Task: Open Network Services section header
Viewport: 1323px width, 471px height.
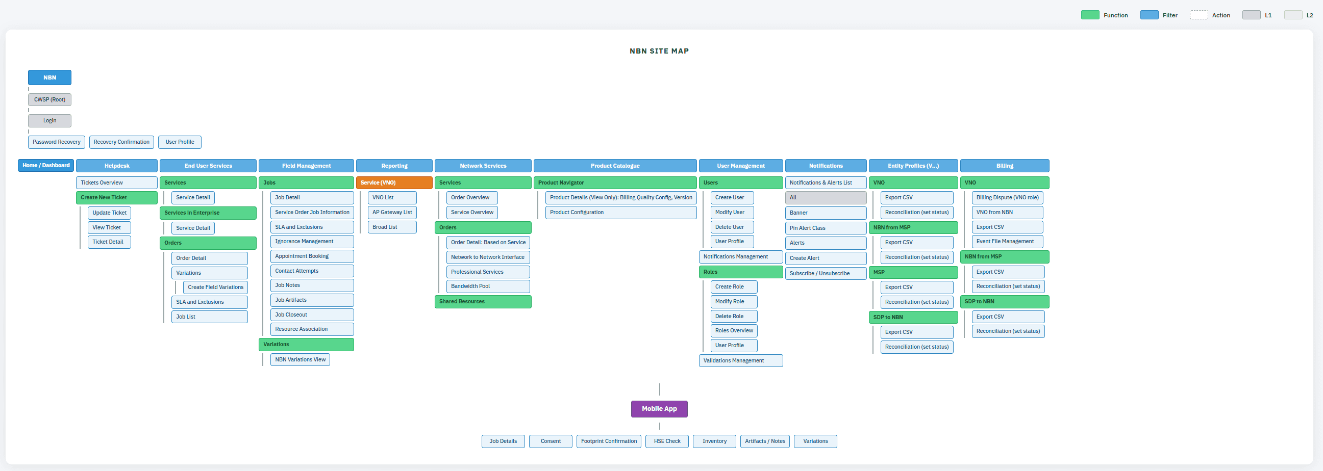Action: [483, 166]
